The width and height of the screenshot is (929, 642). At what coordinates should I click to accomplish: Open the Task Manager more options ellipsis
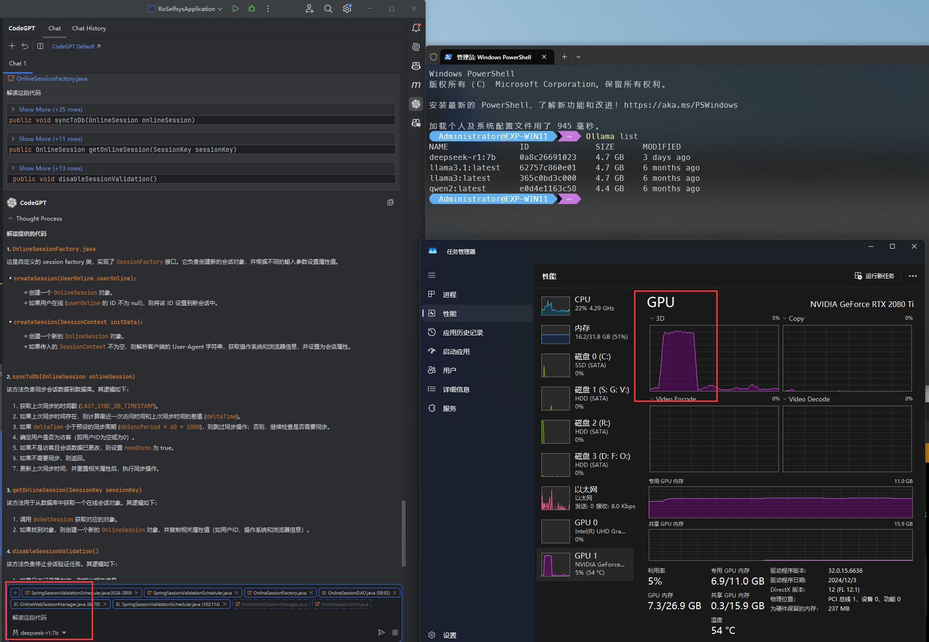click(x=912, y=276)
